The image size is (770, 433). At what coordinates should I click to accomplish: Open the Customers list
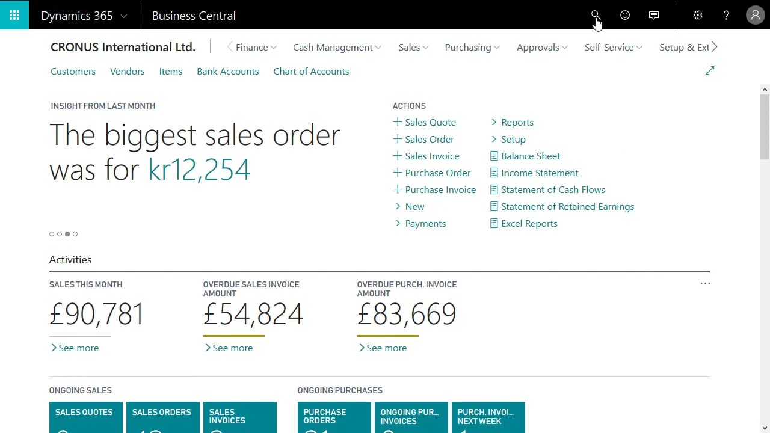tap(73, 71)
